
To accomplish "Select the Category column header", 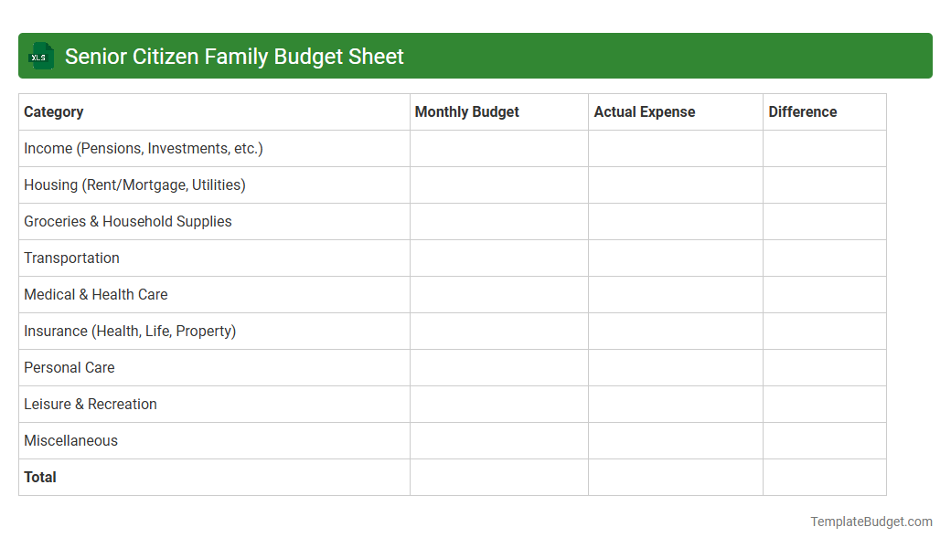I will (53, 111).
